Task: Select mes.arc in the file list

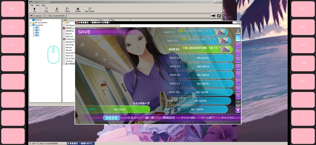Action: pyautogui.click(x=67, y=50)
